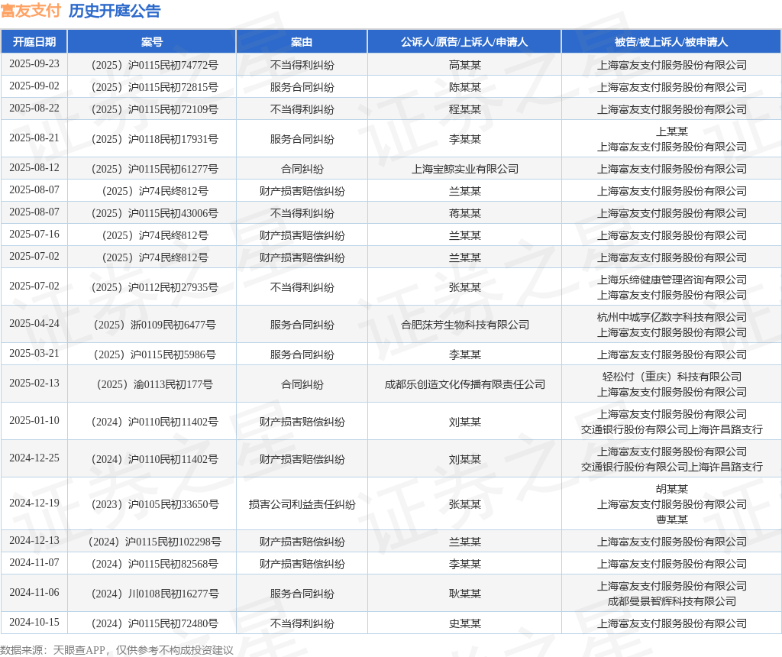Select the date 2025-09-23

pos(34,64)
